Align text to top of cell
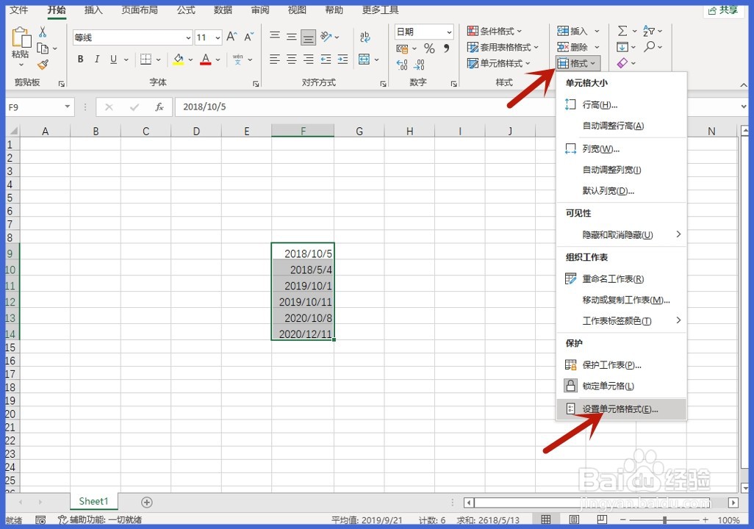Viewport: 754px width, 529px height. tap(275, 36)
